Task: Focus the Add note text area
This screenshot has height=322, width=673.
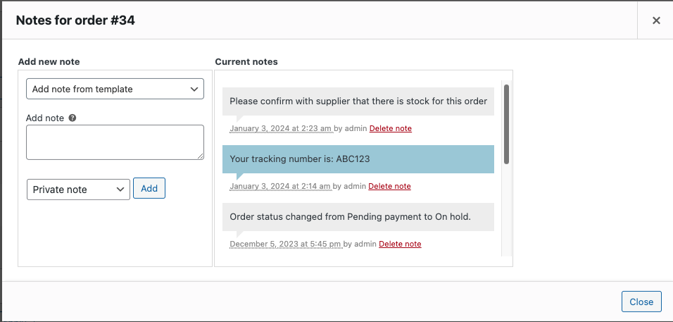Action: [x=115, y=142]
